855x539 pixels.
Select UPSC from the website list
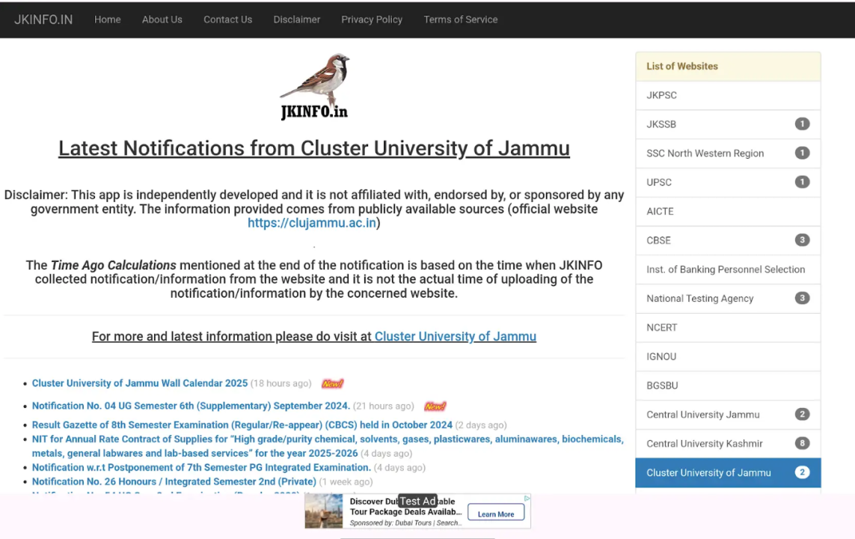point(728,182)
